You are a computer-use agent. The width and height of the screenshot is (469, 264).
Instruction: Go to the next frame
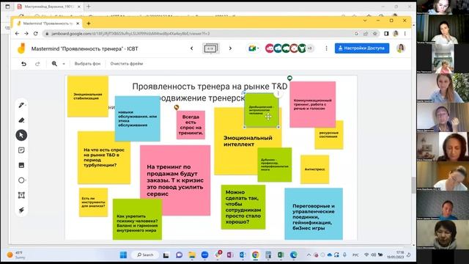(x=230, y=48)
